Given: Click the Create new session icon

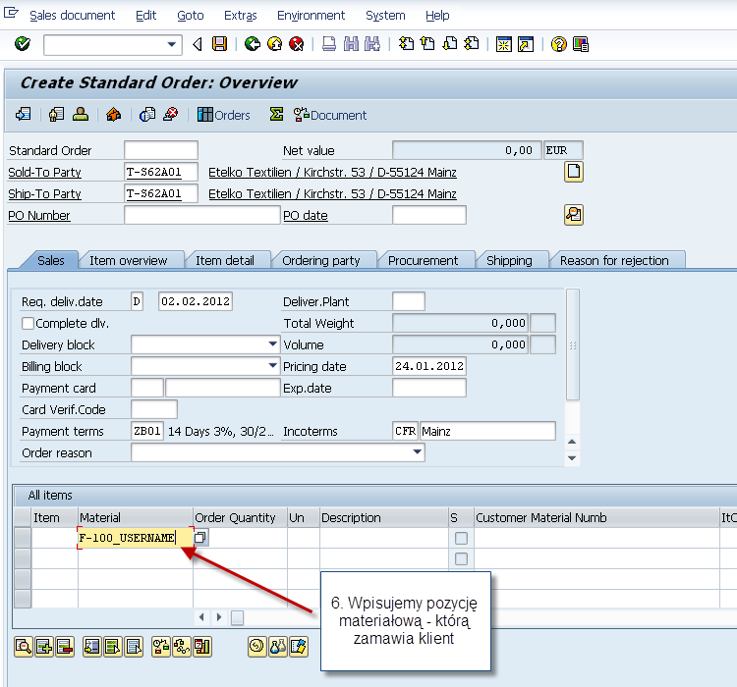Looking at the screenshot, I should click(504, 44).
